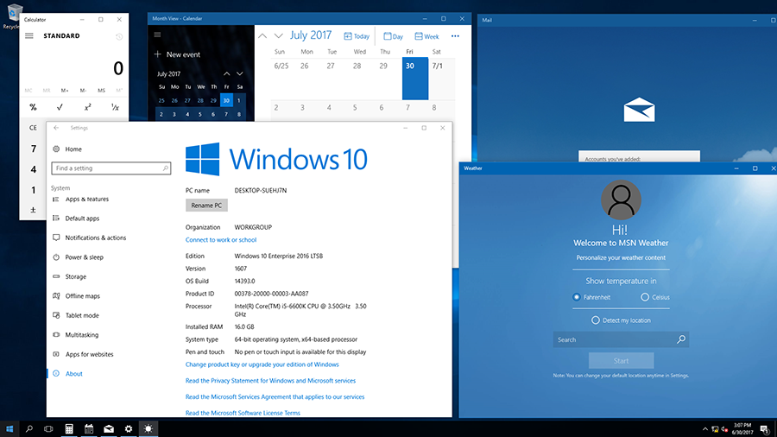This screenshot has width=777, height=437.
Task: Select Friday 30 in the Calendar grid
Action: tap(415, 79)
